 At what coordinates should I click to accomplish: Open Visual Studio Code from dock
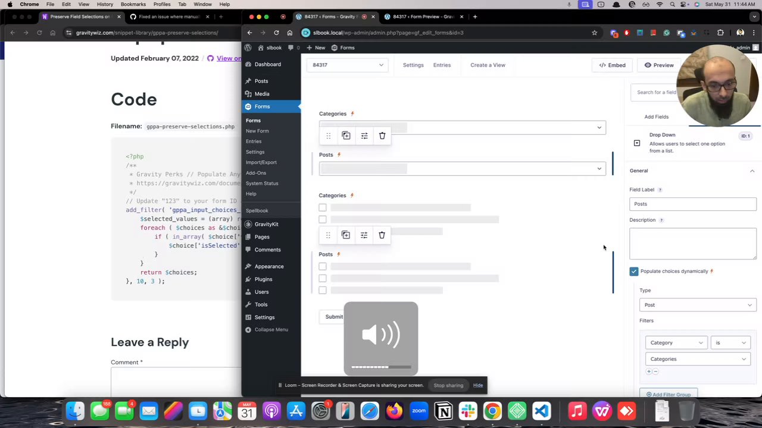coord(542,411)
